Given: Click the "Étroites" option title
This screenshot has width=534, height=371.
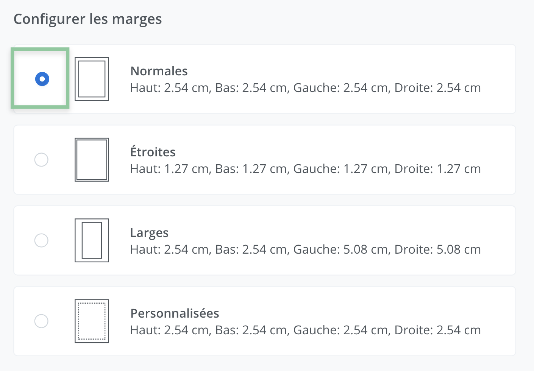Looking at the screenshot, I should 153,152.
